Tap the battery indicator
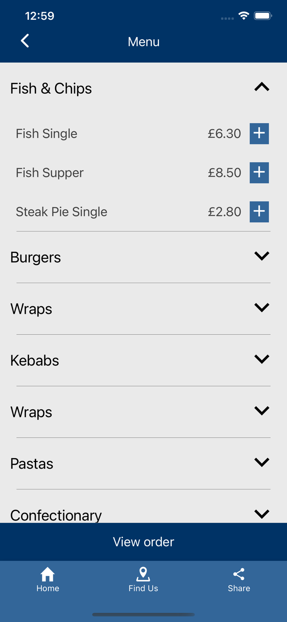This screenshot has height=622, width=287. (x=263, y=15)
